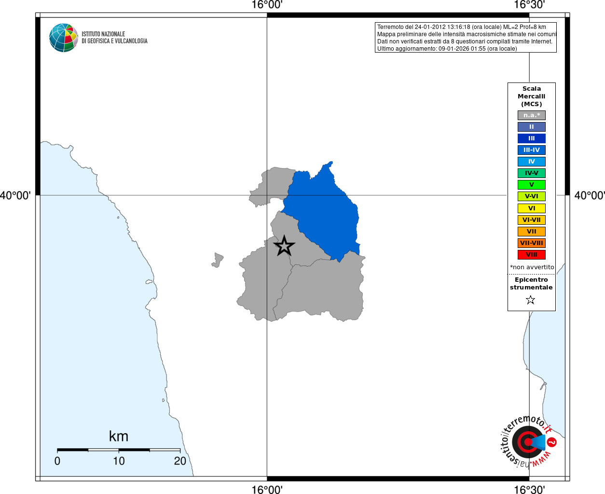Click the blue III-IV municipality region
Image resolution: width=605 pixels, height=494 pixels.
click(323, 212)
